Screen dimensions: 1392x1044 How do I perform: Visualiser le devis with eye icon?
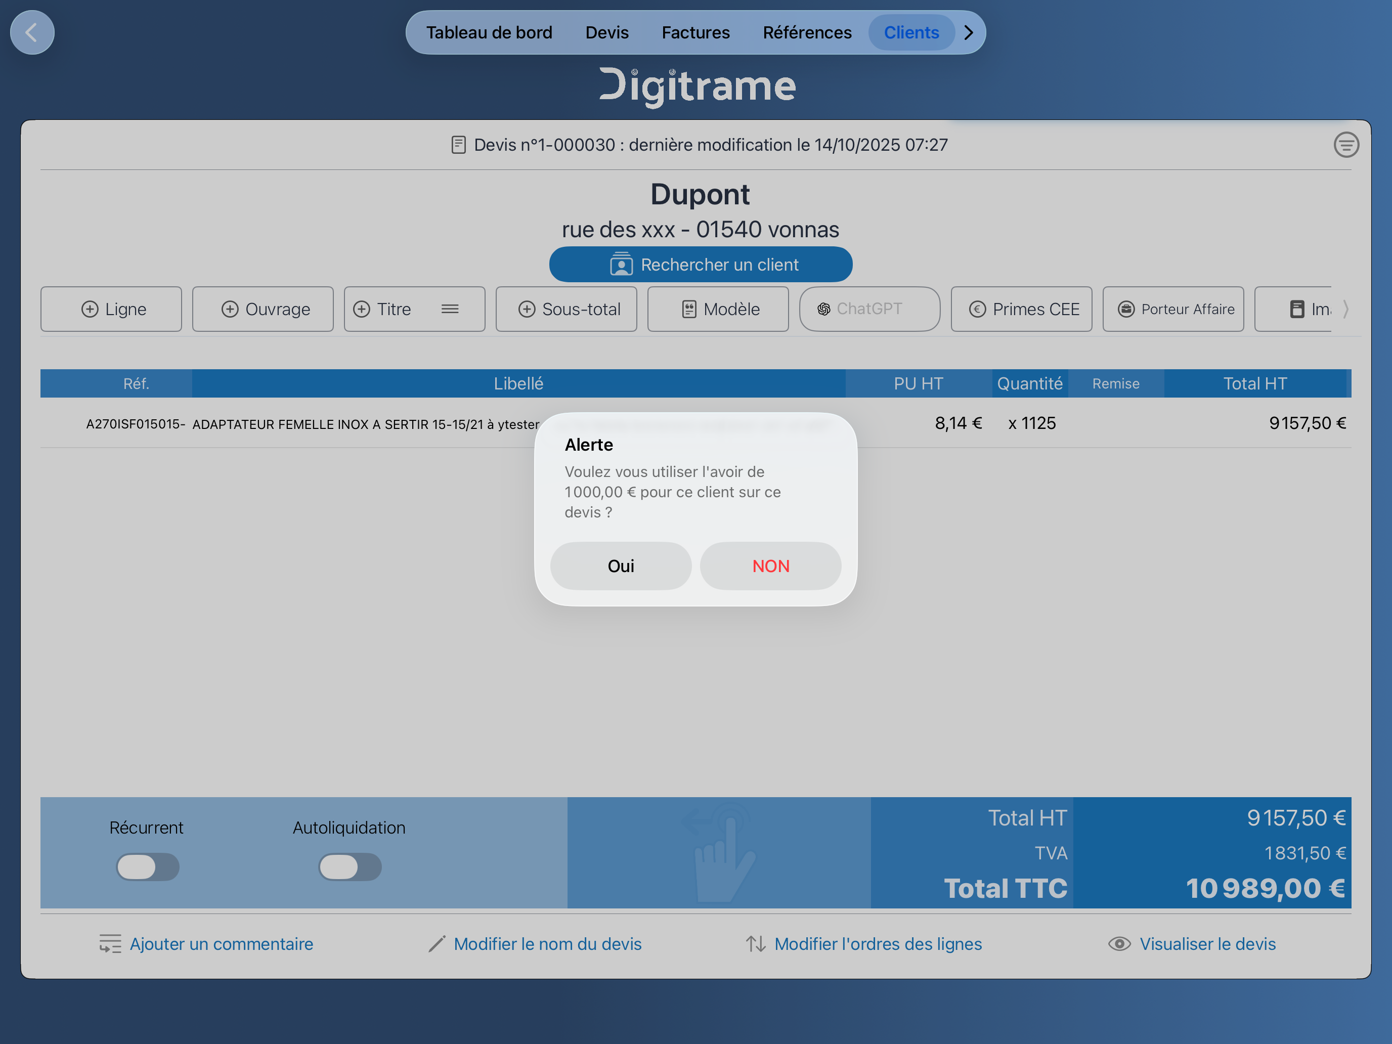[1192, 944]
